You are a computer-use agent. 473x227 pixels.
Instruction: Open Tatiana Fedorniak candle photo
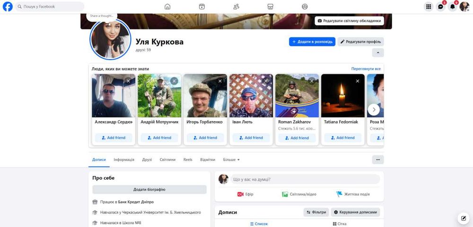coord(342,96)
